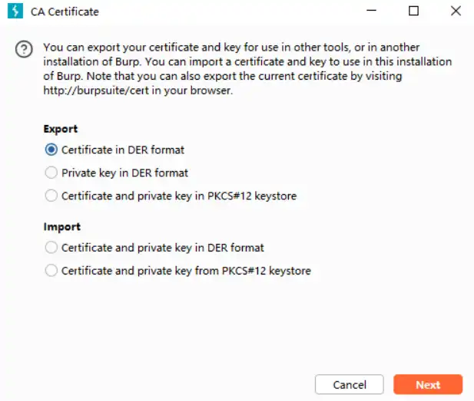Click the Export section heading

61,129
